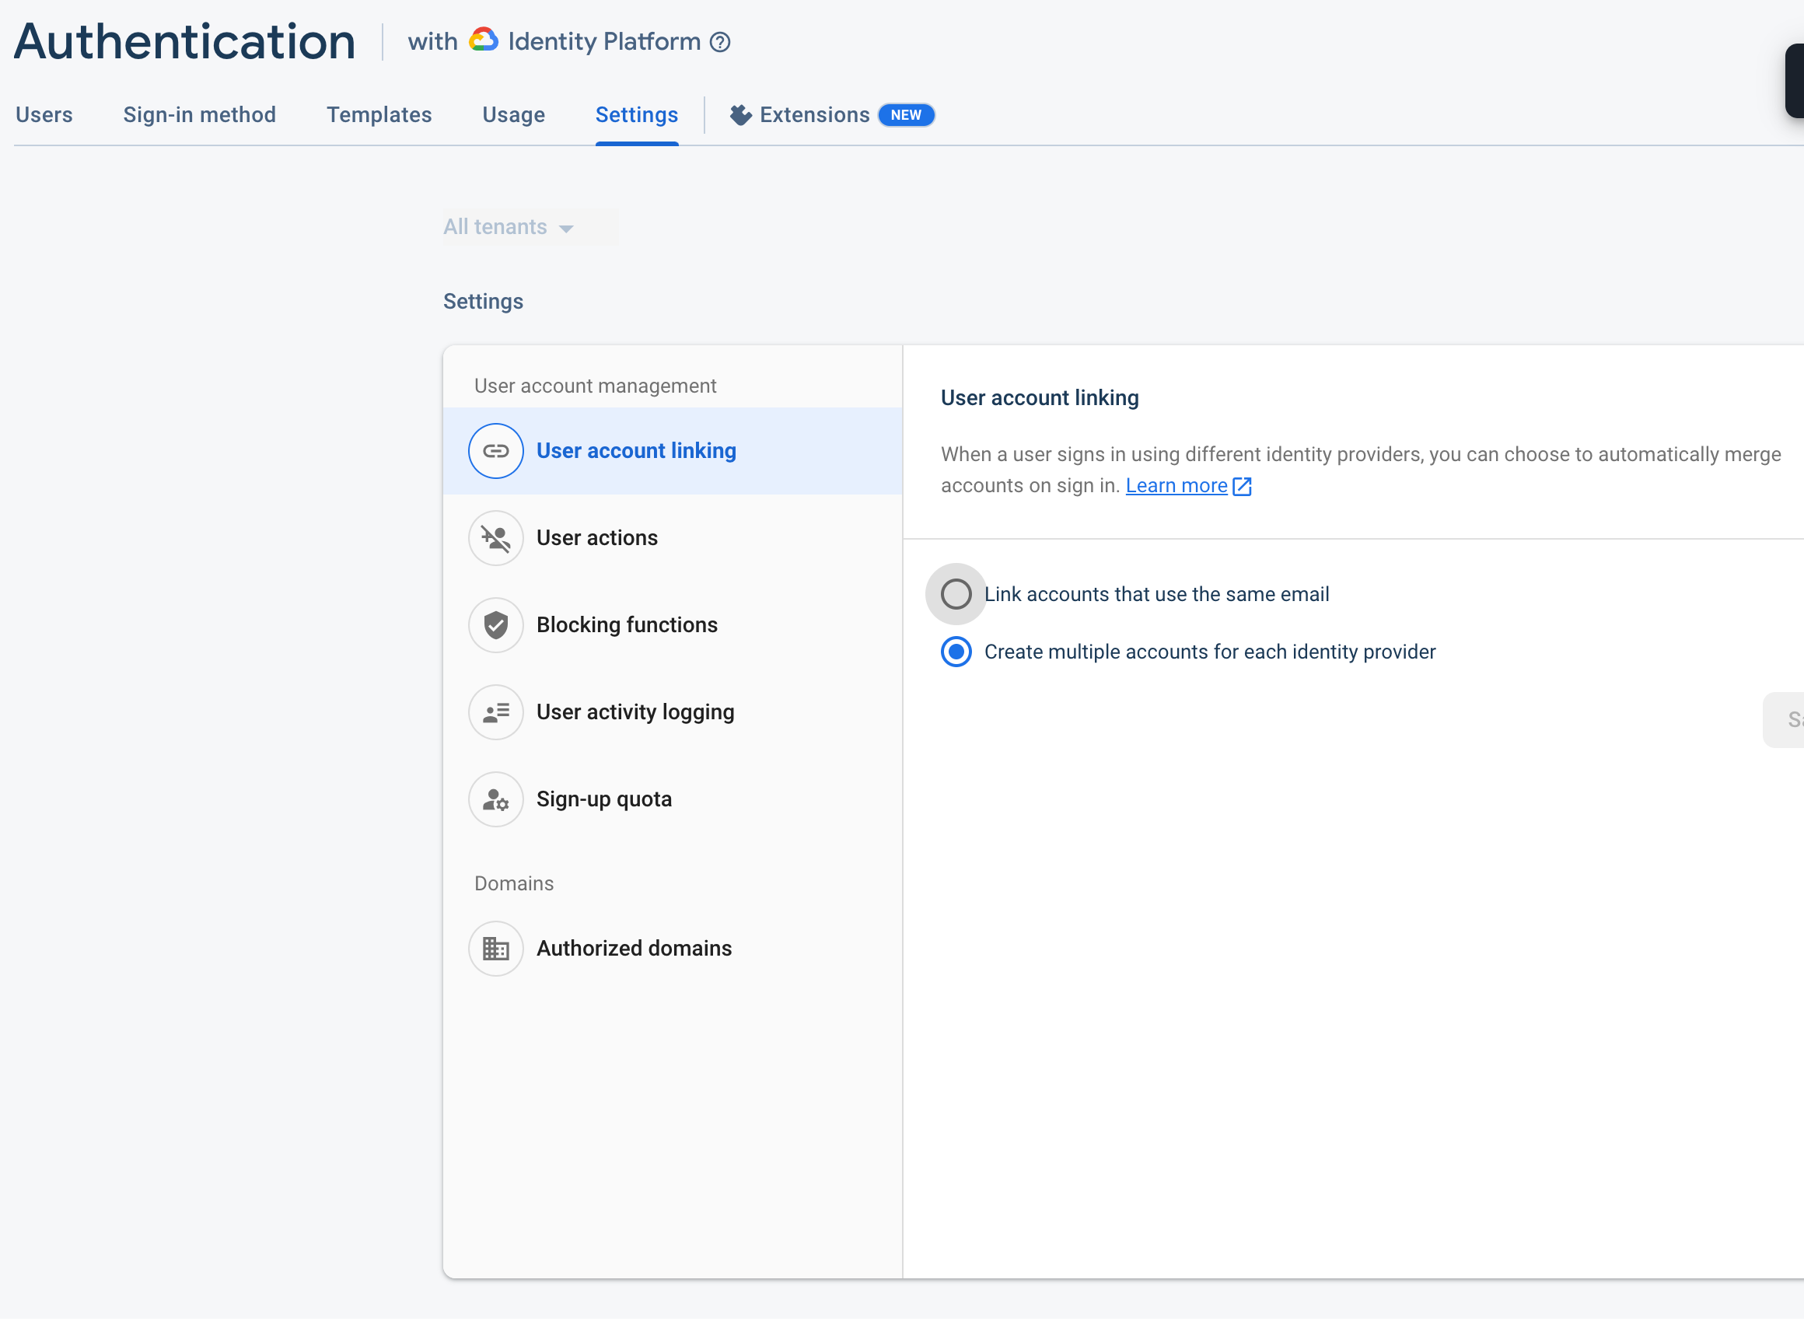Select the Sign-up quota person icon
Image resolution: width=1804 pixels, height=1325 pixels.
click(495, 799)
